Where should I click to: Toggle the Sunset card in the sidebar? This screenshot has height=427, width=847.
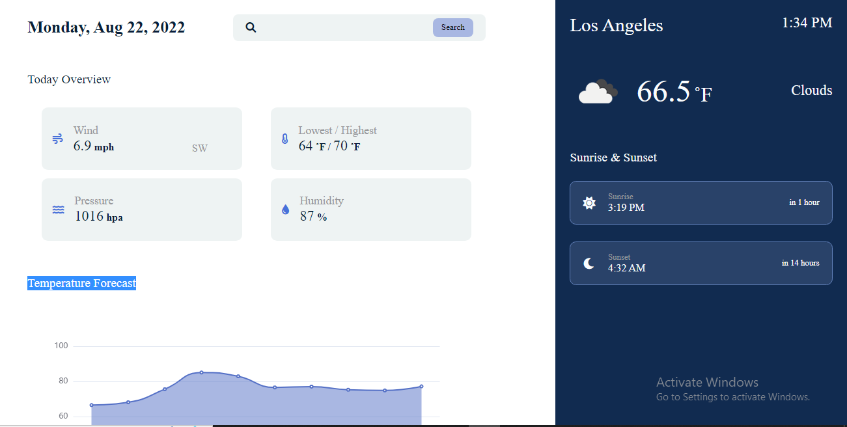pyautogui.click(x=701, y=263)
